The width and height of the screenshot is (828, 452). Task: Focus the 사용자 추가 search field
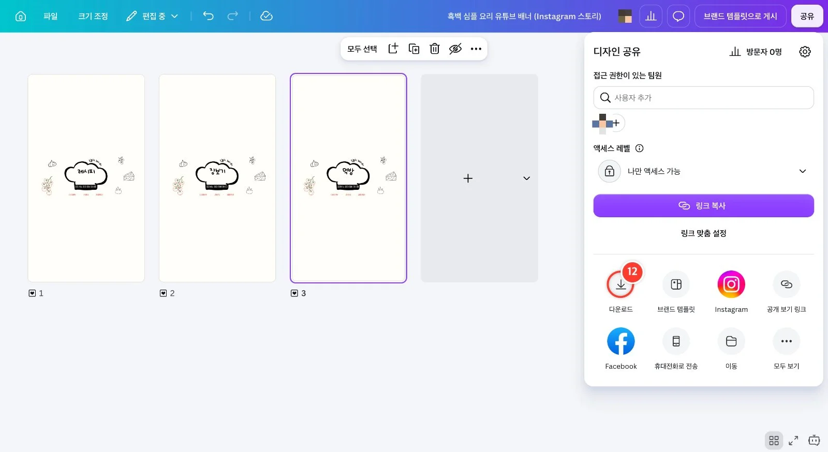tap(703, 98)
